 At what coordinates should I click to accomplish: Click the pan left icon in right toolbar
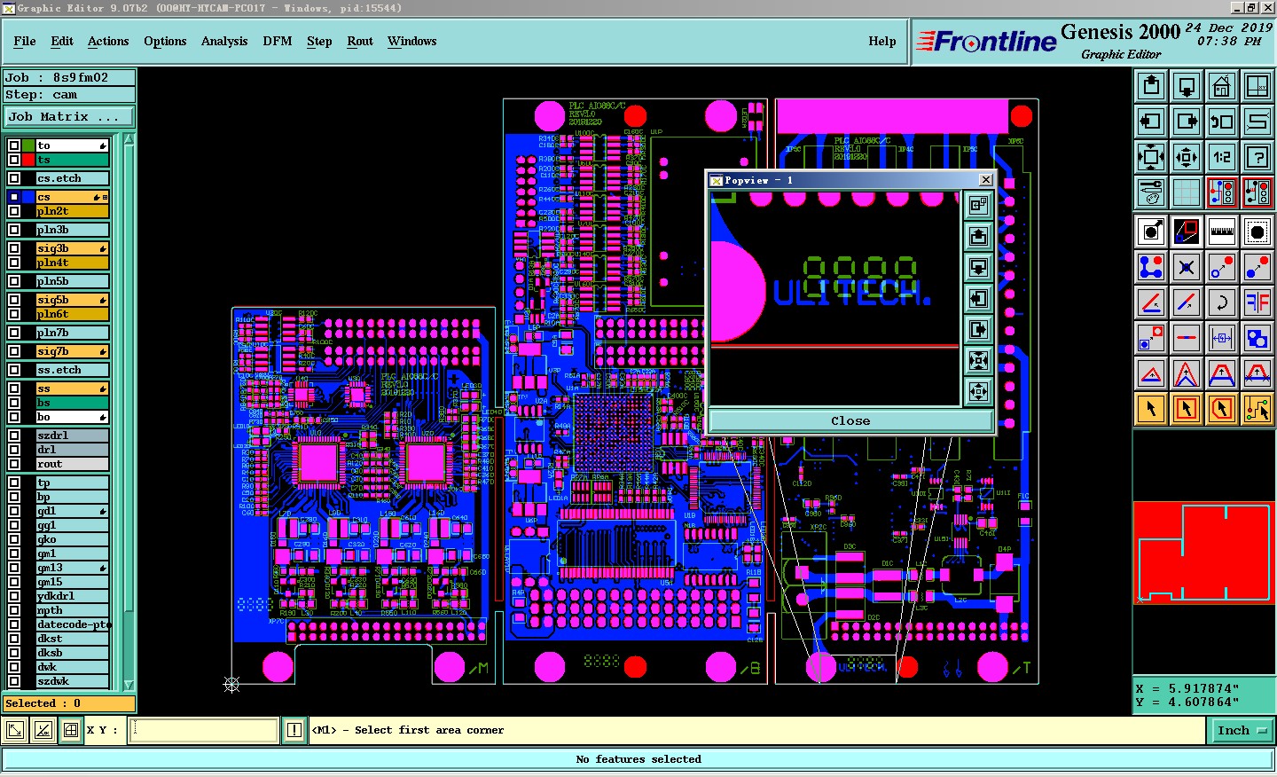point(1151,122)
